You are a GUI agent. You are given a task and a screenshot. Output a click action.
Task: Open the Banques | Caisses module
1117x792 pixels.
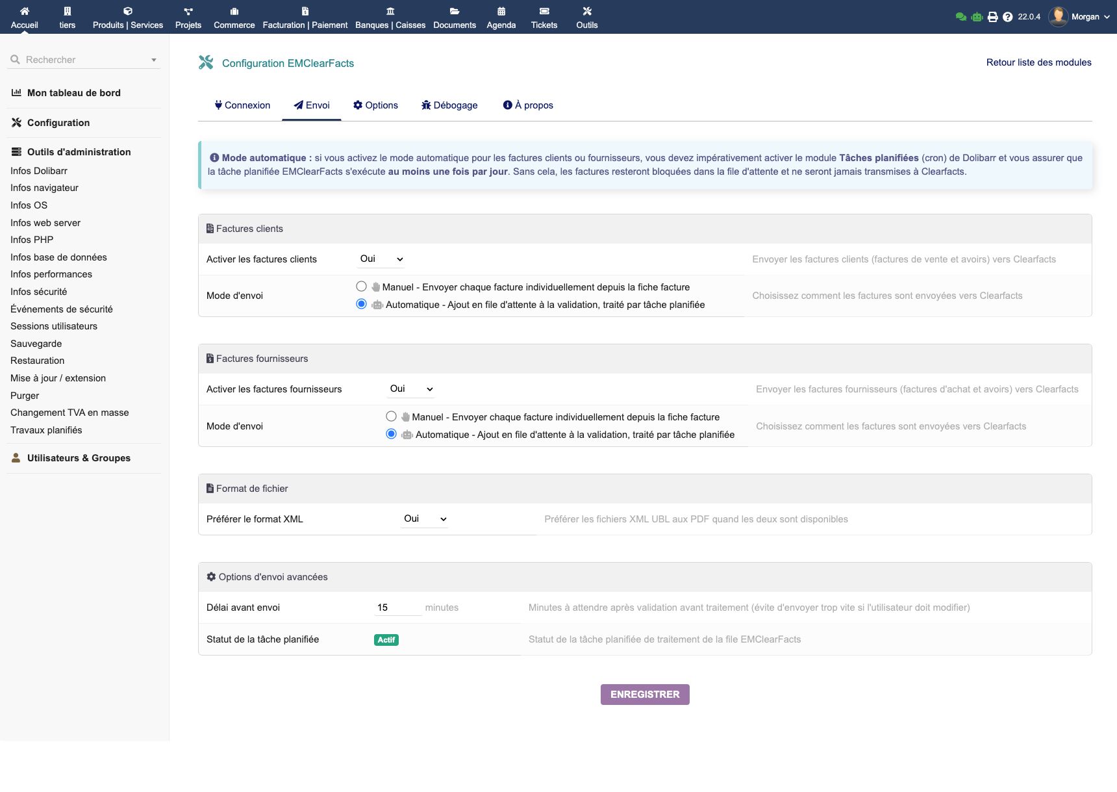pyautogui.click(x=390, y=17)
